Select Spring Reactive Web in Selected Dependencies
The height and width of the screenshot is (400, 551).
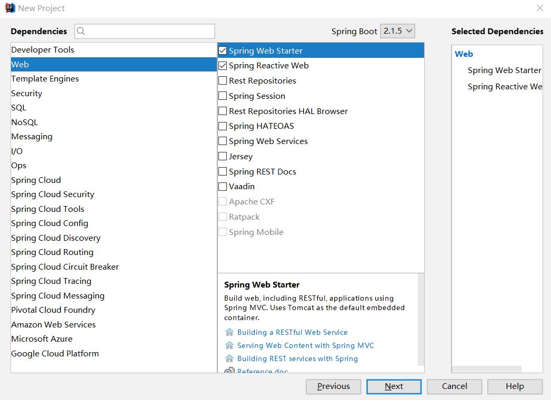click(x=505, y=86)
